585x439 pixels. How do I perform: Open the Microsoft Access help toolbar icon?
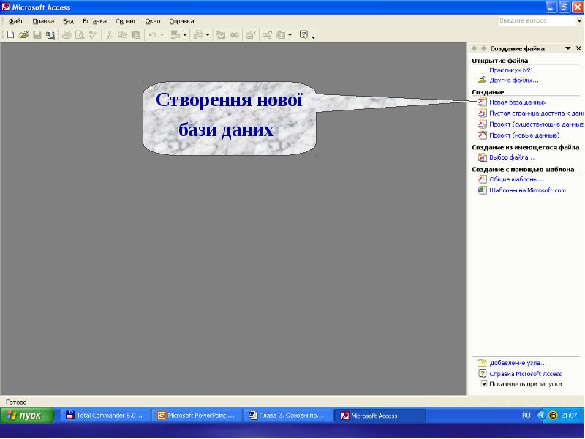click(x=303, y=34)
